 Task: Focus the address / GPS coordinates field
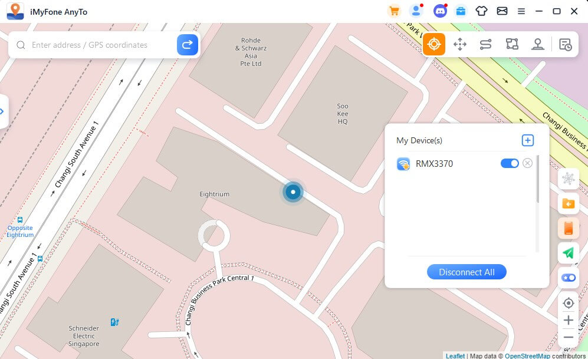[101, 45]
